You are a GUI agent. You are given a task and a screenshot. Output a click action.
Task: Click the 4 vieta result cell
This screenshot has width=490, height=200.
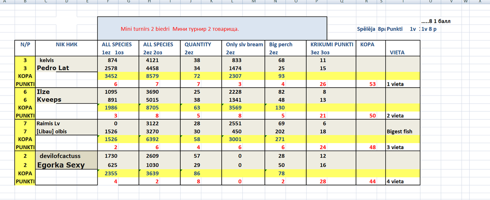[403, 182]
